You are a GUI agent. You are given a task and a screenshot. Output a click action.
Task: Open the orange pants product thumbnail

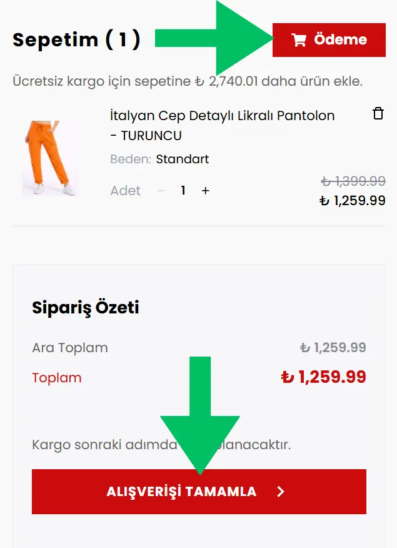pyautogui.click(x=49, y=160)
